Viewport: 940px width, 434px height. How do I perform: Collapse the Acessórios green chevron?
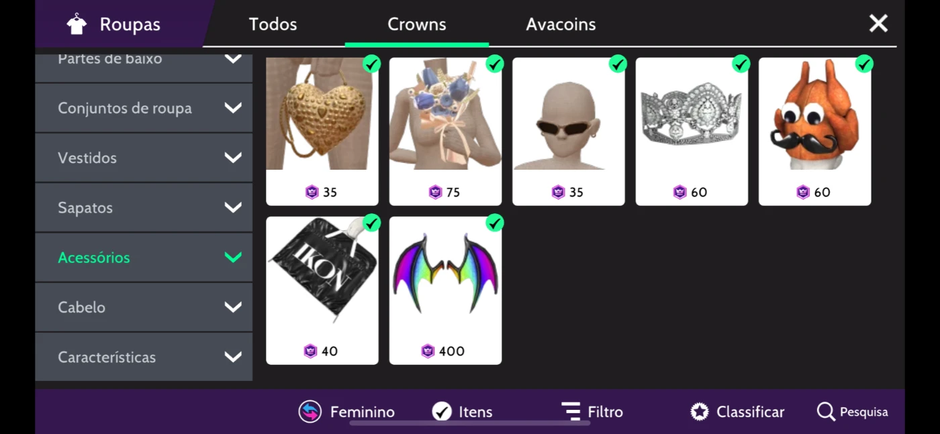tap(233, 257)
